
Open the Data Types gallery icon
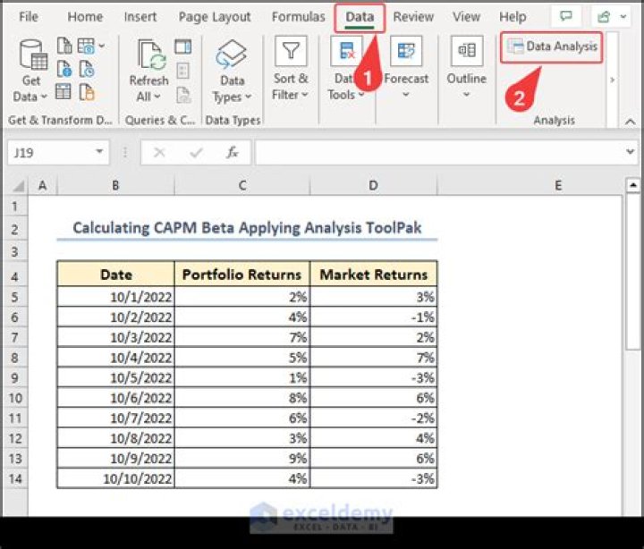(232, 55)
